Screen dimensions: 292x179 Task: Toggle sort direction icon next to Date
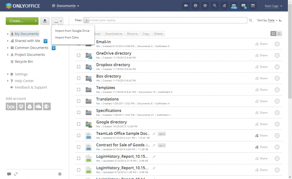click(x=280, y=20)
